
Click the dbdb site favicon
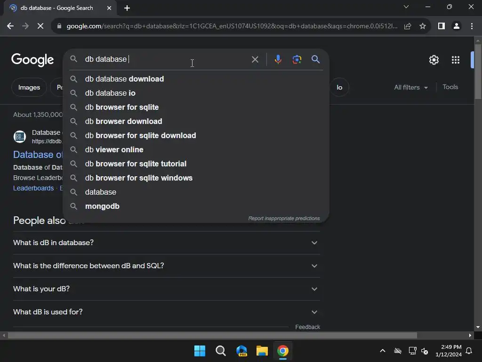tap(20, 137)
